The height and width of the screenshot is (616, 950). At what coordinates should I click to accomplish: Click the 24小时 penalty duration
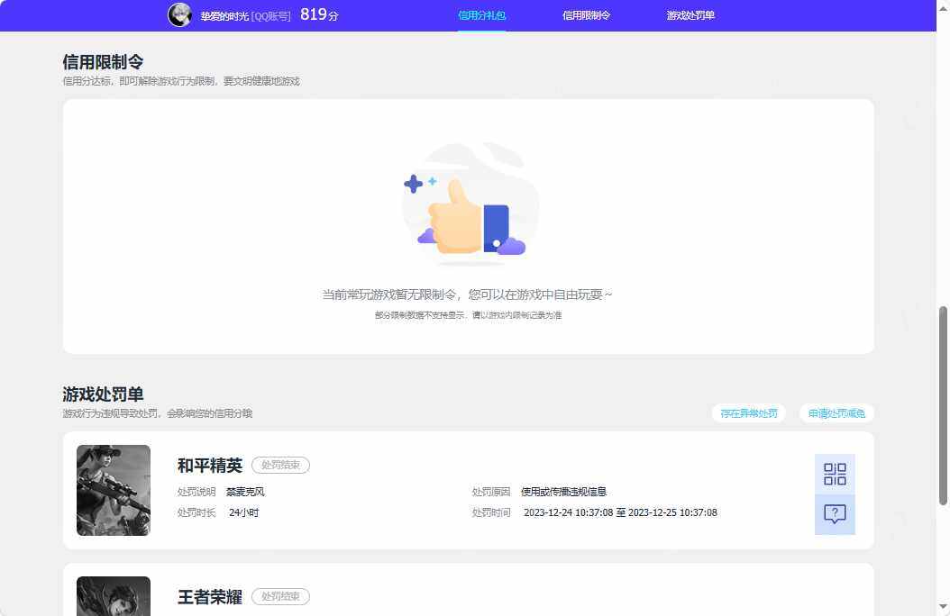tap(243, 512)
